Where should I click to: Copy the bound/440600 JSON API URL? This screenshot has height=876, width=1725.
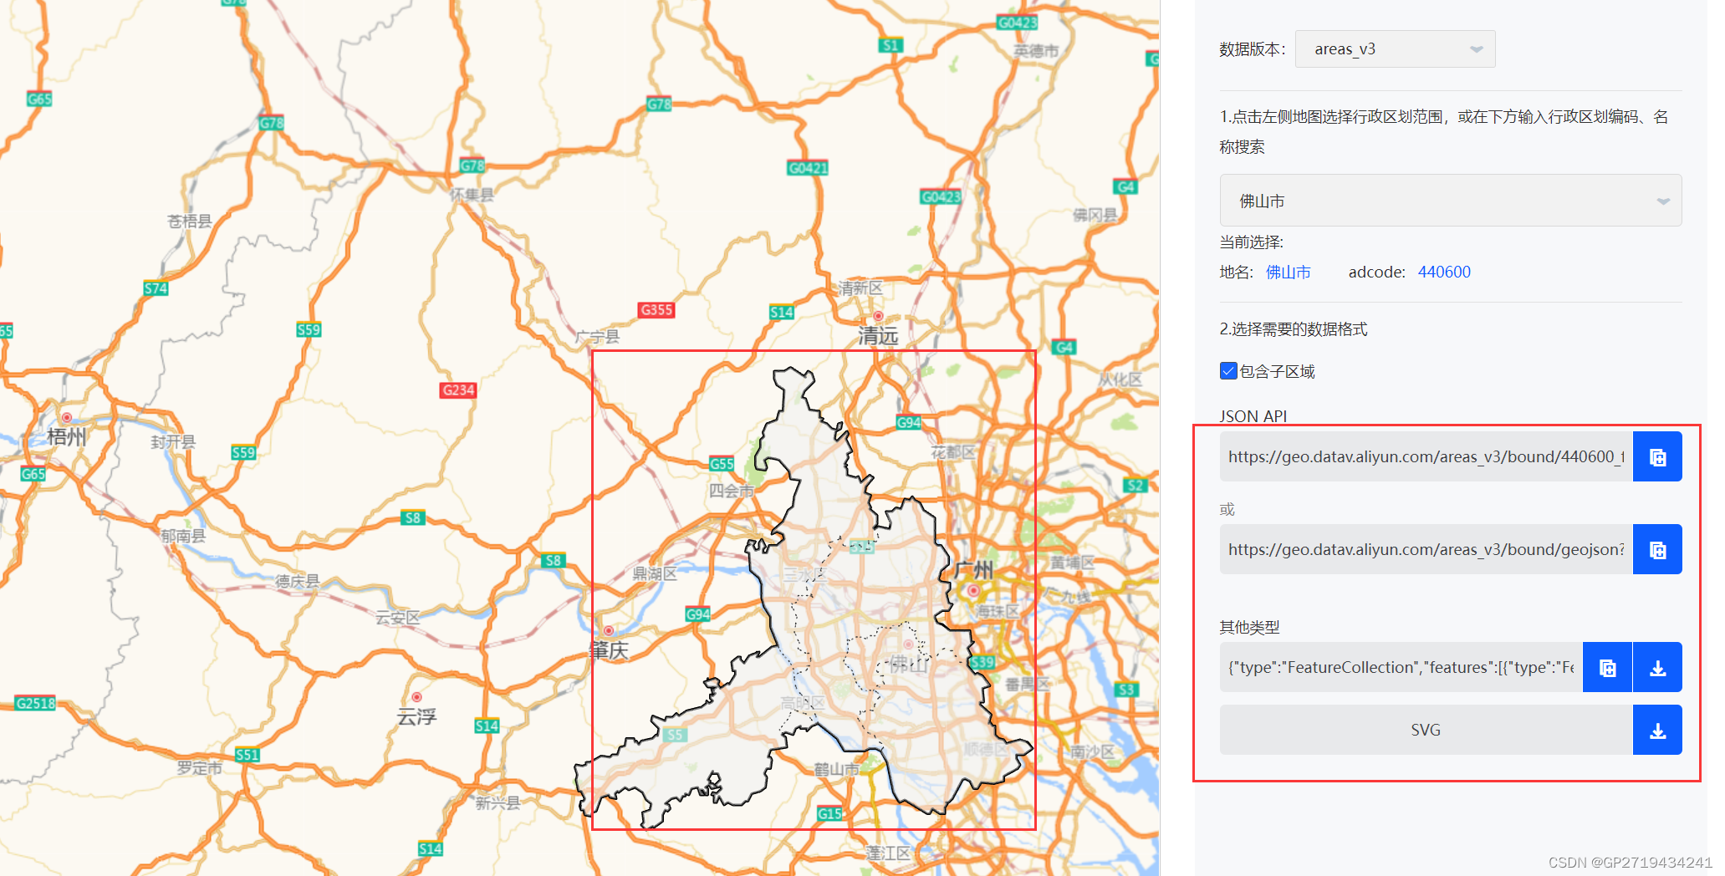click(x=1657, y=457)
